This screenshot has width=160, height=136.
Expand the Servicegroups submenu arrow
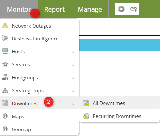tap(73, 91)
